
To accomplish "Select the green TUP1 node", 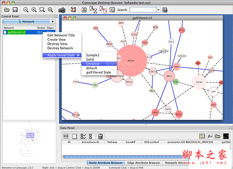I will pos(95,85).
